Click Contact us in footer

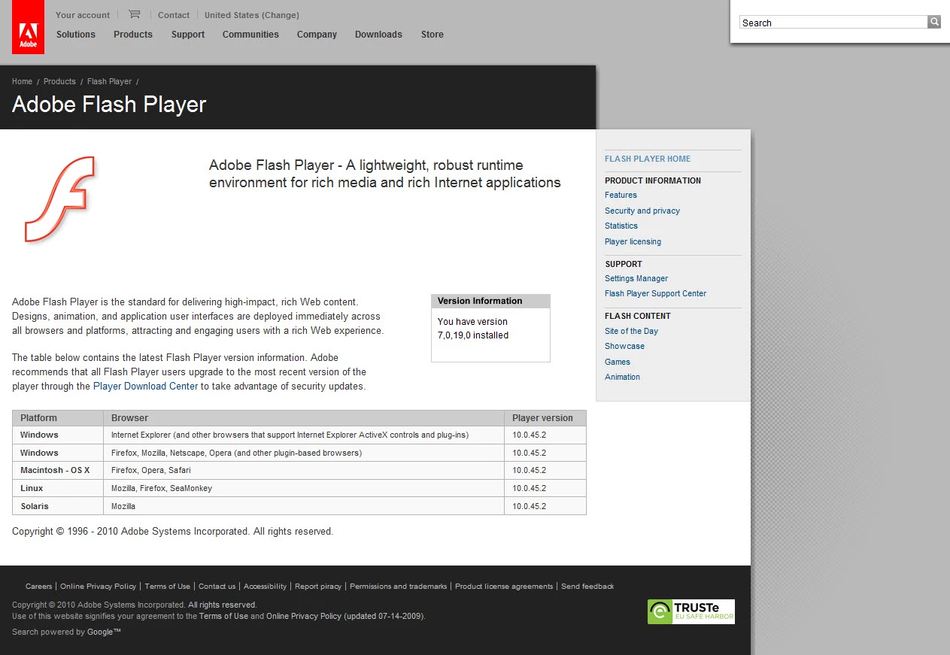click(217, 586)
